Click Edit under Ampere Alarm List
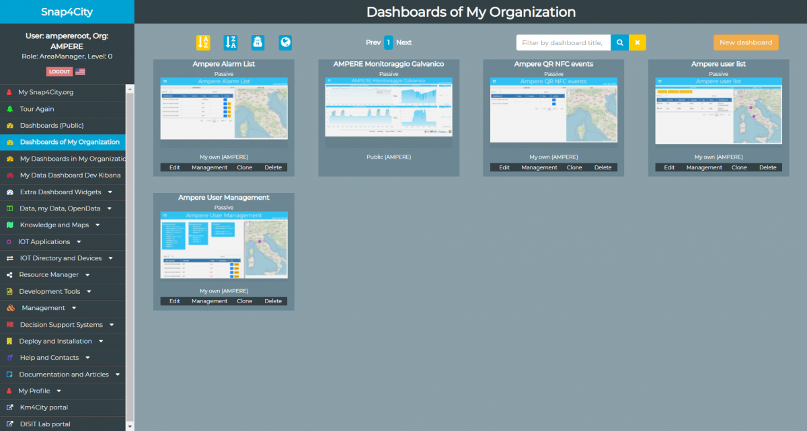 [175, 167]
